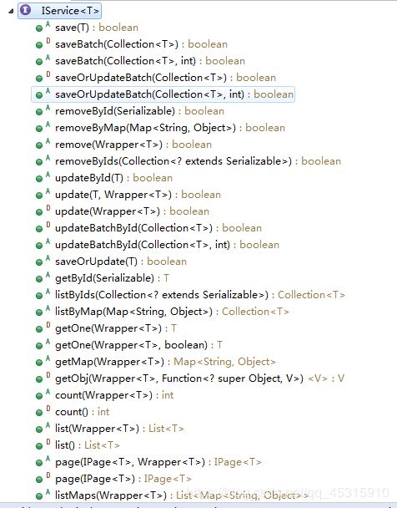Select page(IPage<T>, Wrapper<T>) method
Screen dimensions: 397x508
[158, 462]
